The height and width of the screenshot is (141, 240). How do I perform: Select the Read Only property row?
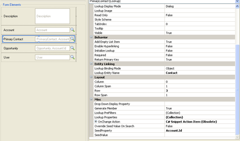click(164, 15)
